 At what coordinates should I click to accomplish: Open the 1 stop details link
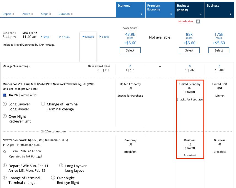pos(45,37)
